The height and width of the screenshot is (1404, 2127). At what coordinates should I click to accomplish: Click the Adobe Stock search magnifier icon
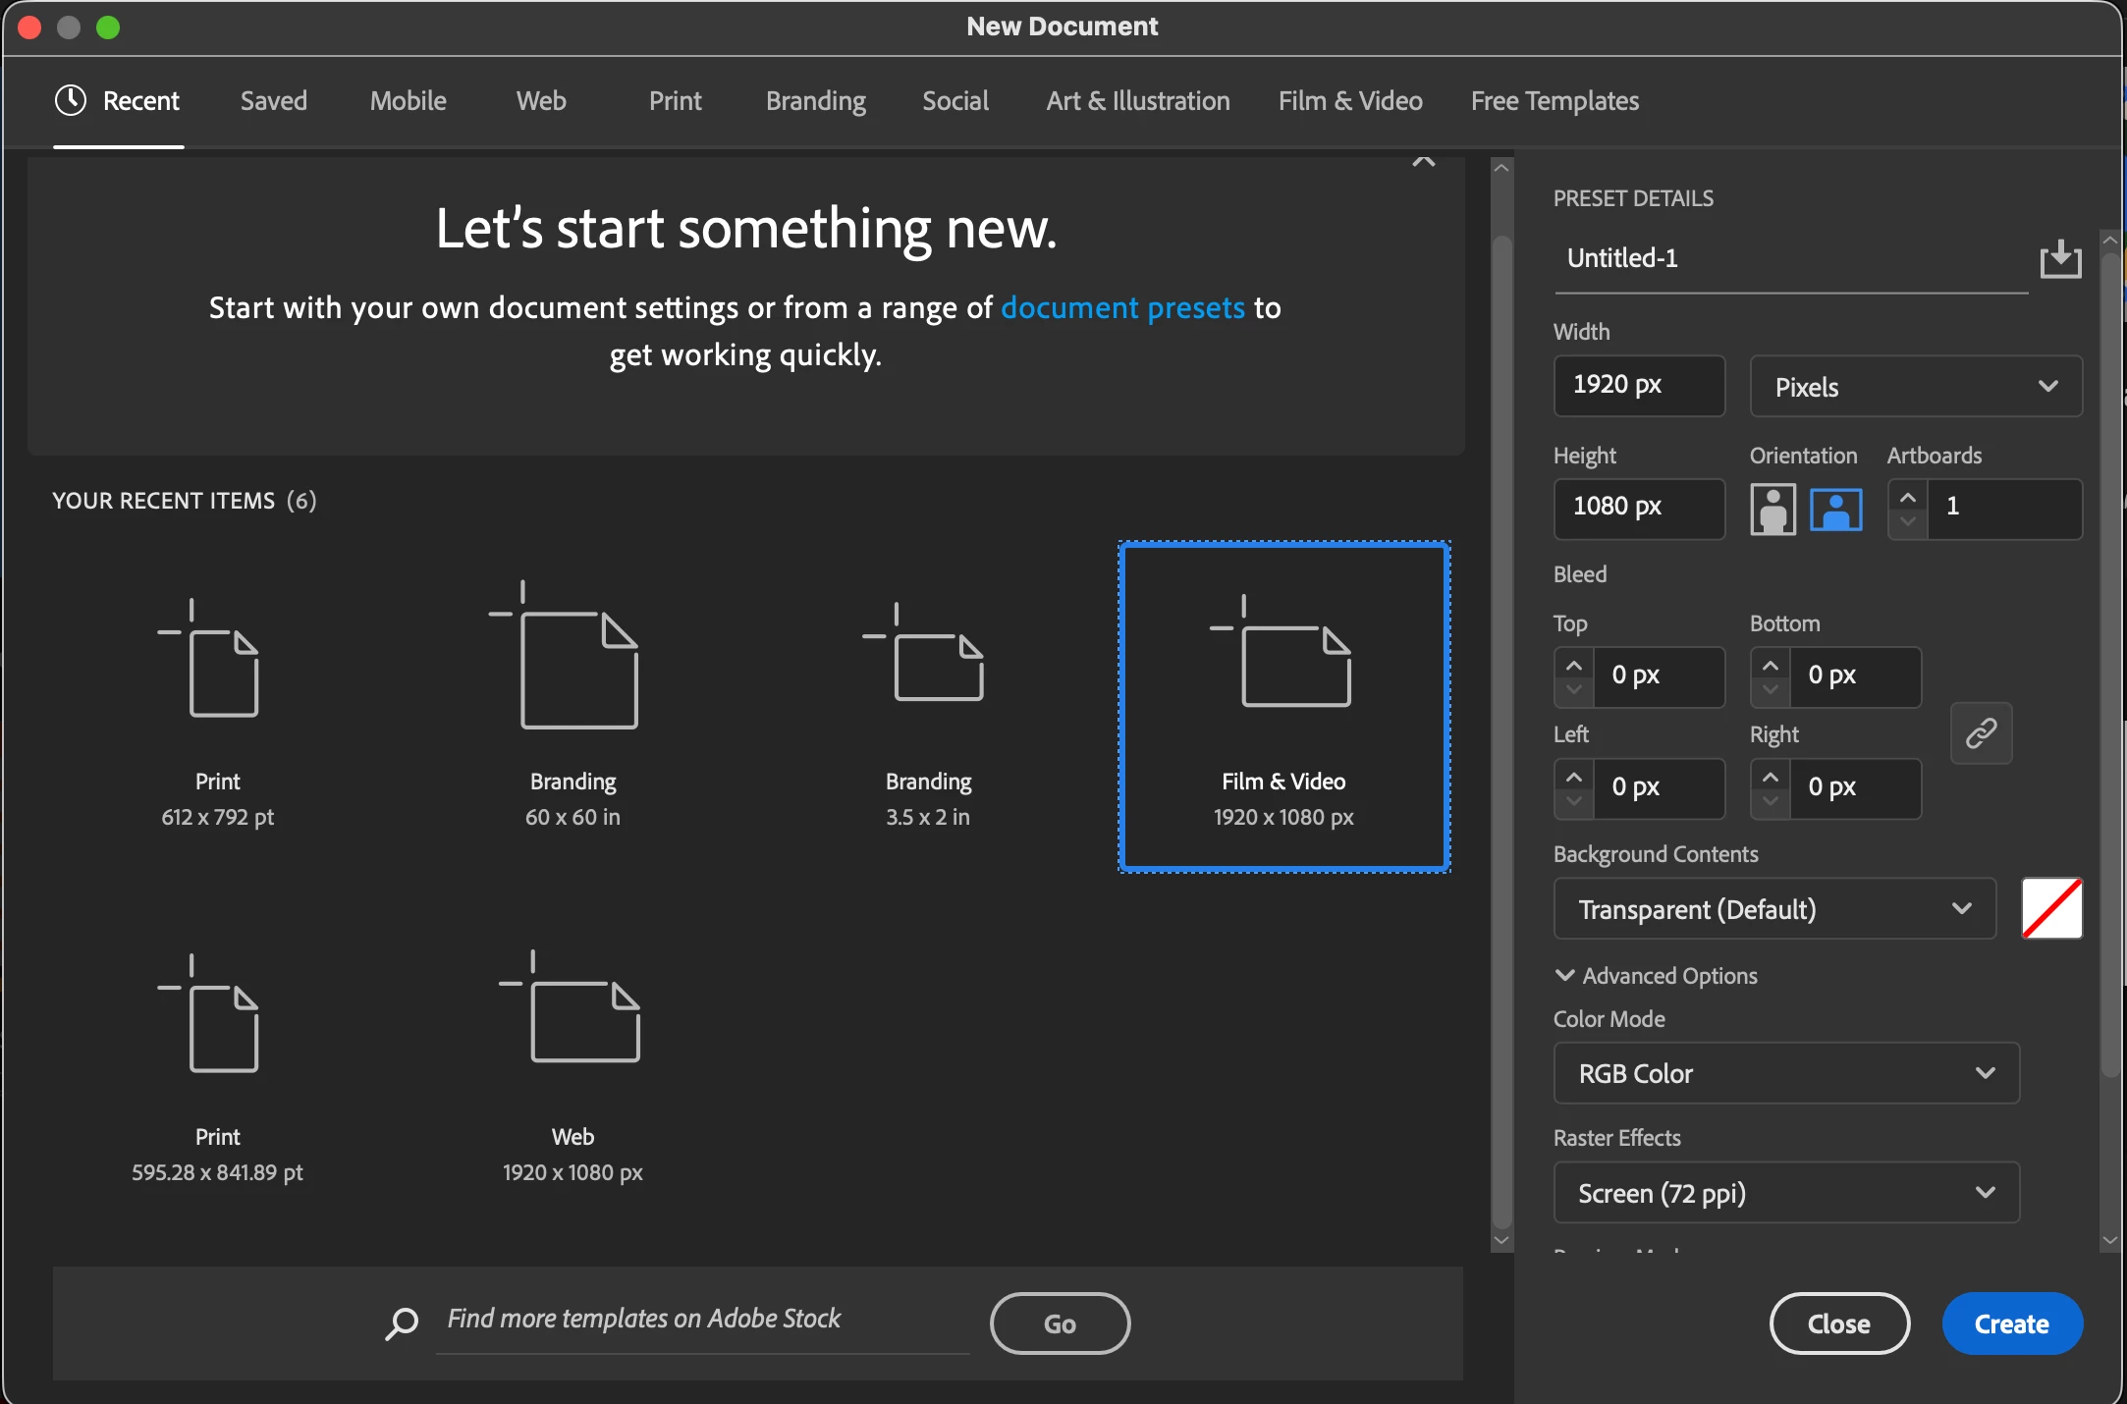tap(401, 1323)
